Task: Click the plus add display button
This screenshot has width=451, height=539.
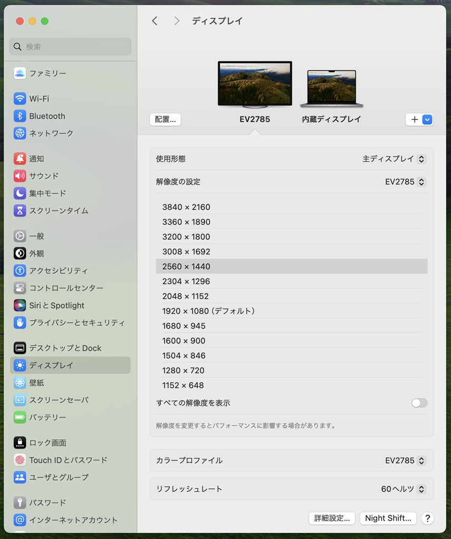Action: point(415,119)
